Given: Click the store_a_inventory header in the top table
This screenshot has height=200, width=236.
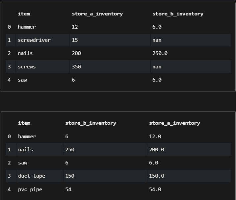Looking at the screenshot, I should coord(97,14).
